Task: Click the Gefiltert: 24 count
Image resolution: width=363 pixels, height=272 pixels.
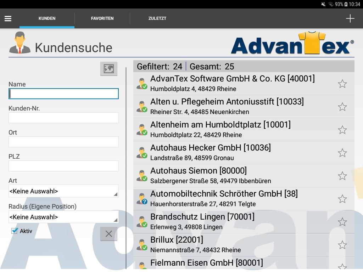Action: (160, 67)
